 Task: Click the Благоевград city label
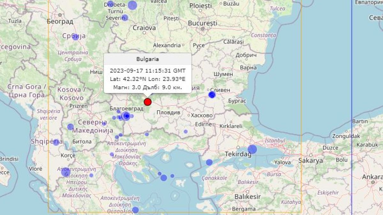click(x=126, y=108)
